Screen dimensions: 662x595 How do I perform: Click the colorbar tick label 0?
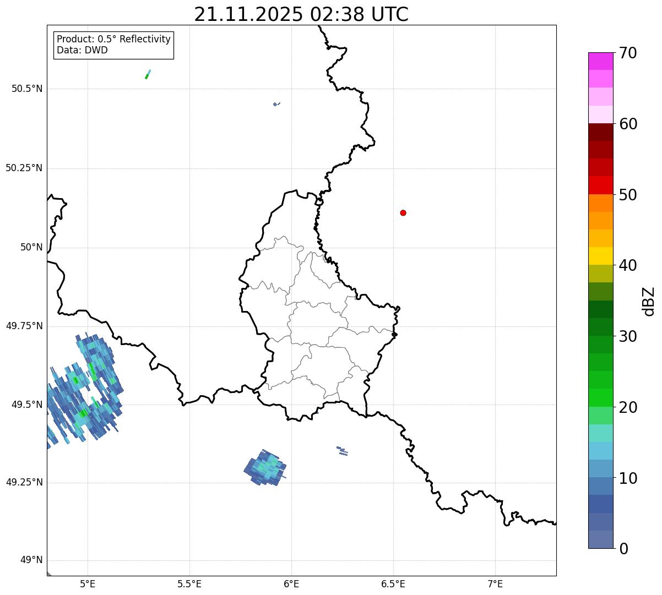(x=624, y=549)
